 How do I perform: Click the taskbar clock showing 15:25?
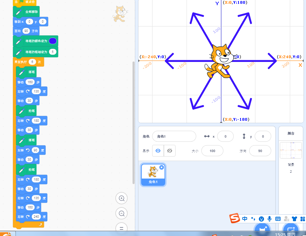(x=285, y=234)
